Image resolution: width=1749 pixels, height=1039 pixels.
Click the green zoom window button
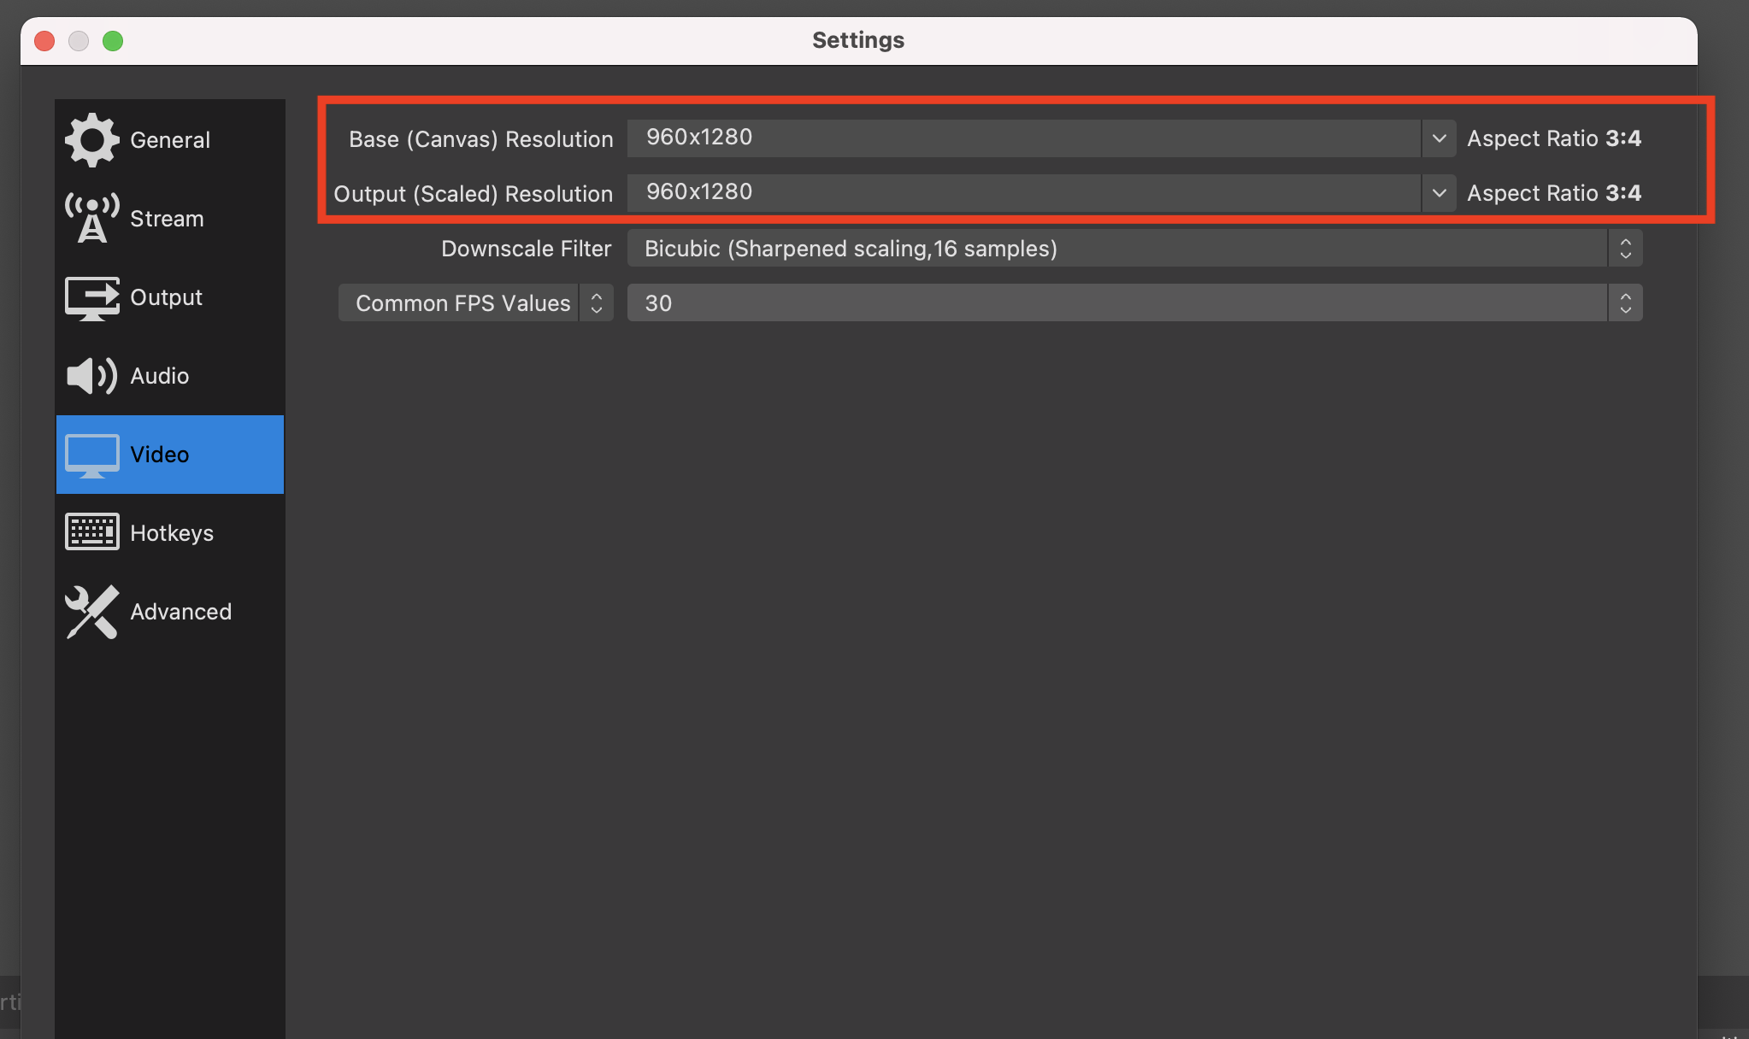pyautogui.click(x=113, y=41)
